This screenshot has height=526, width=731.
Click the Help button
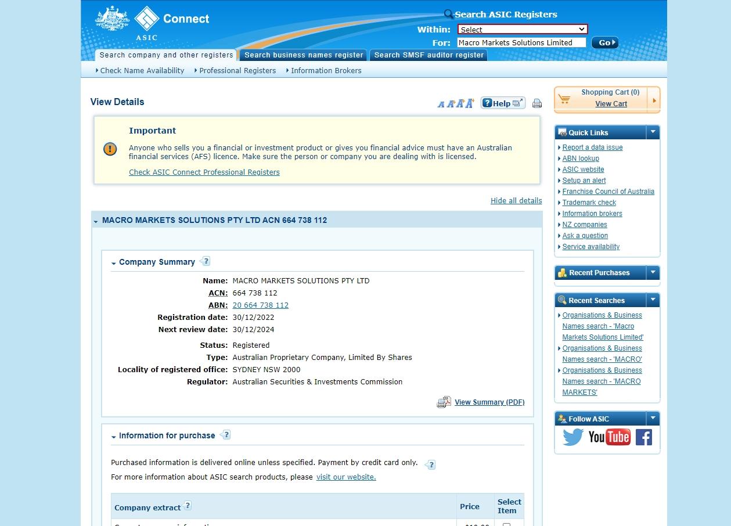(x=503, y=103)
